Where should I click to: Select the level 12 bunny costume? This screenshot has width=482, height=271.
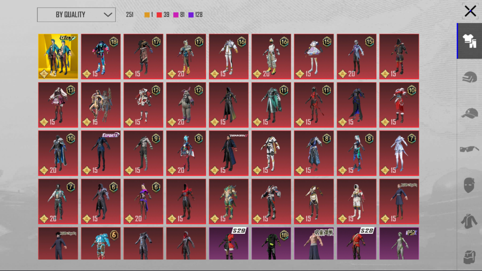pyautogui.click(x=186, y=105)
